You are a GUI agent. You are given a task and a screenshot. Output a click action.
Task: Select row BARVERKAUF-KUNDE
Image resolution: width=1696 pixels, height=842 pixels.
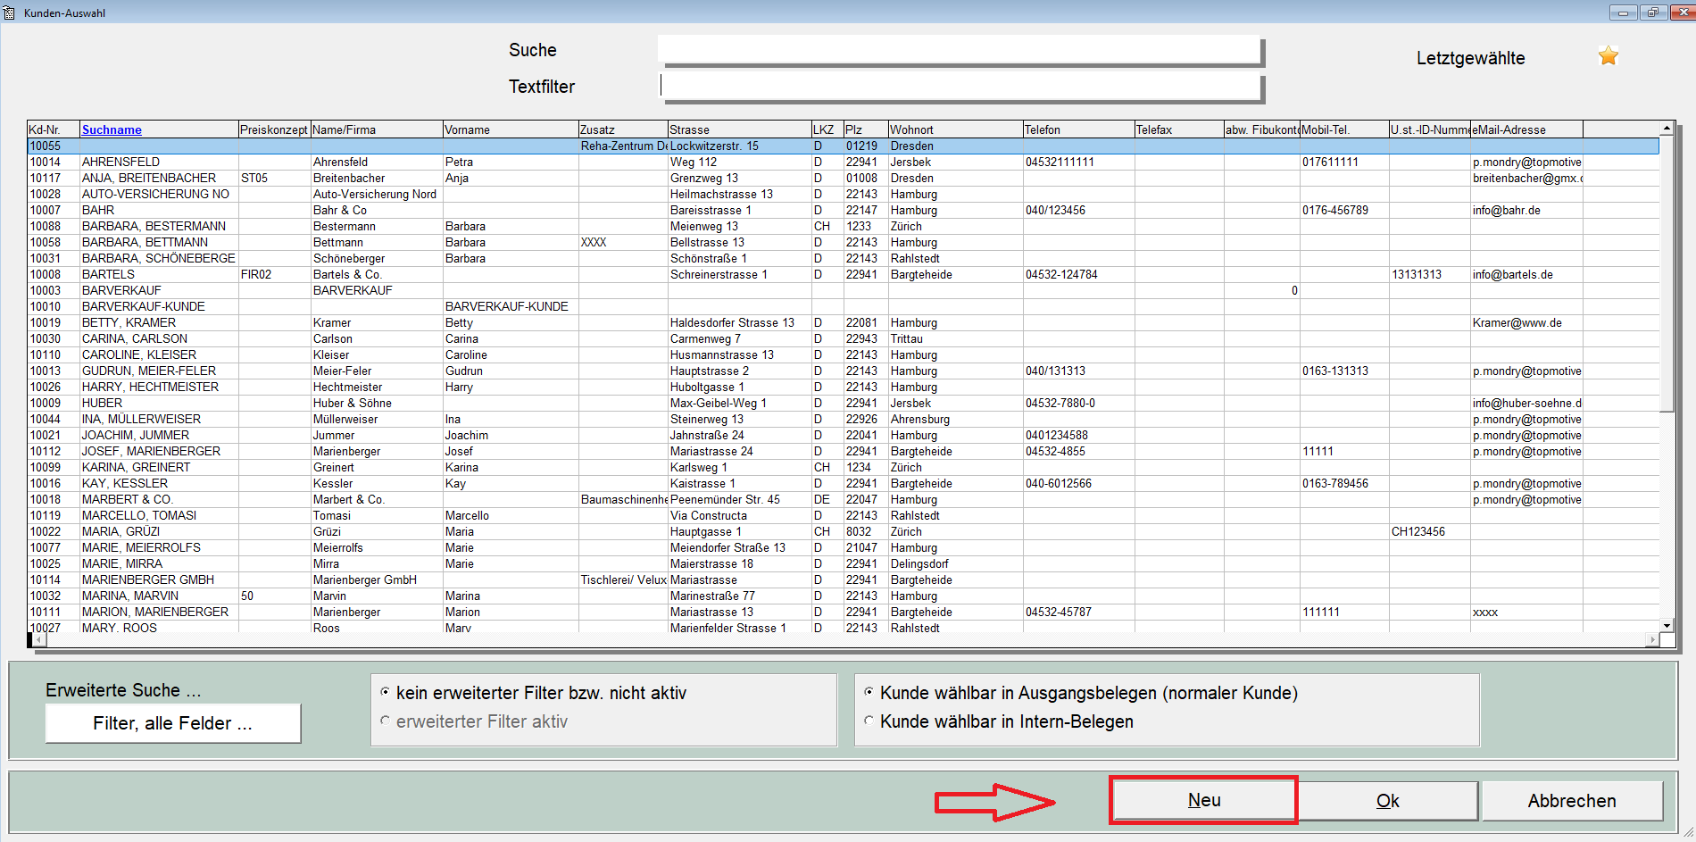pyautogui.click(x=844, y=306)
